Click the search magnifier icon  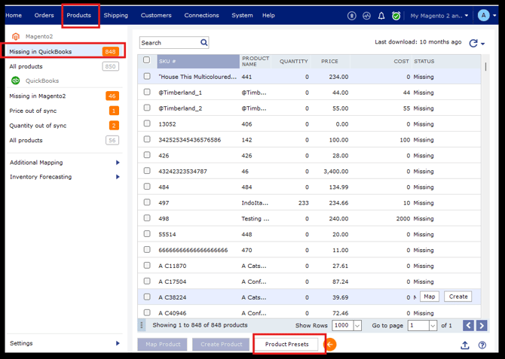click(204, 43)
